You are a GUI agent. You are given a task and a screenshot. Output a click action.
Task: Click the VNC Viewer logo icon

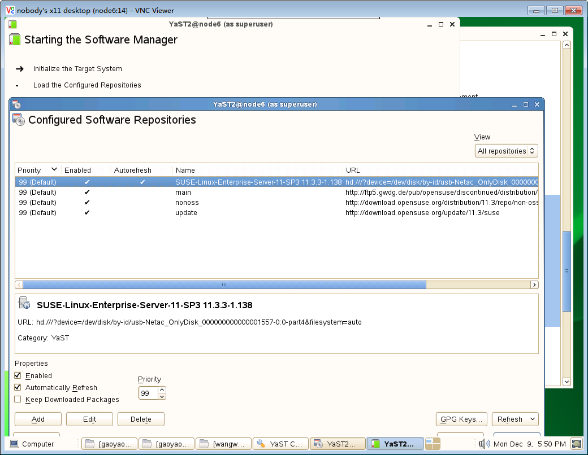[10, 10]
